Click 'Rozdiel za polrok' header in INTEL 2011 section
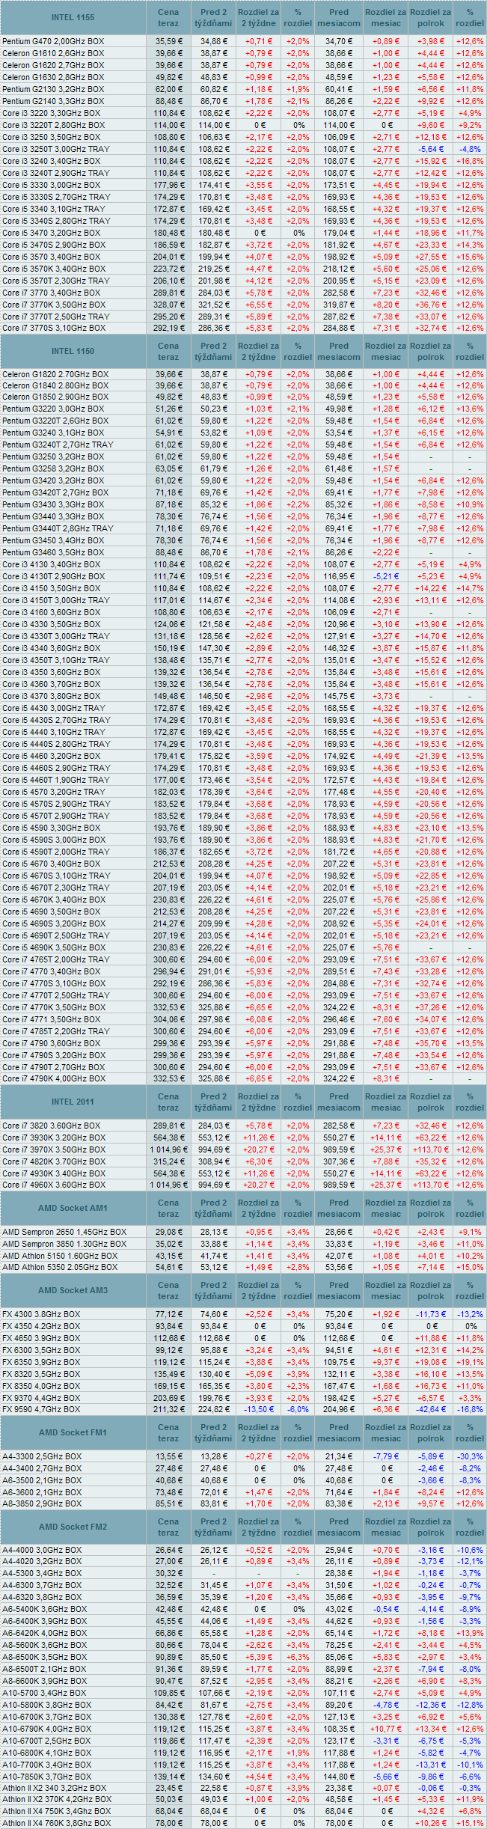Viewport: 487px width, 1829px height. [x=430, y=1102]
